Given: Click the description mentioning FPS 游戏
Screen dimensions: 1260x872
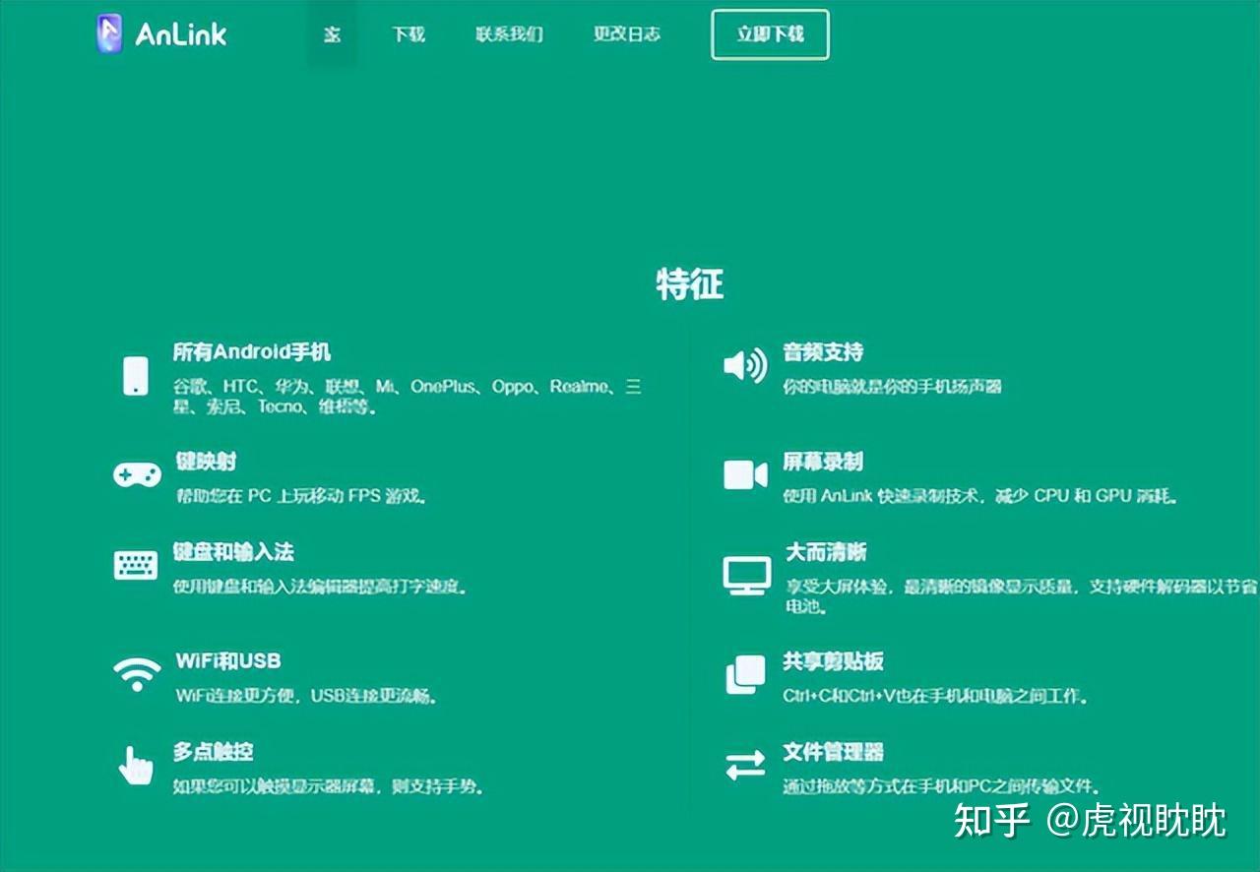Looking at the screenshot, I should tap(301, 496).
